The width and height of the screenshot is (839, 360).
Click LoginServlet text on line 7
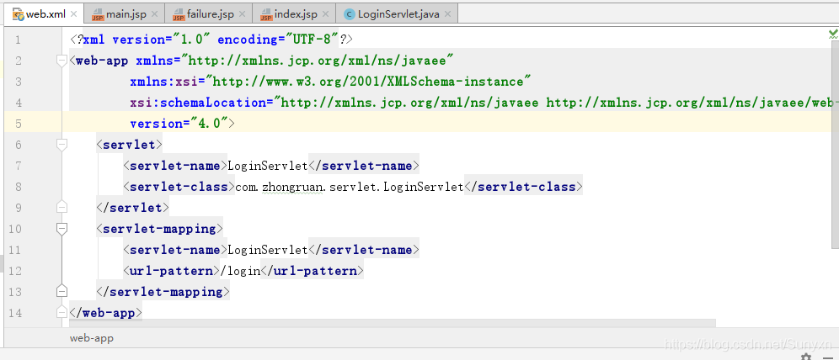[268, 166]
